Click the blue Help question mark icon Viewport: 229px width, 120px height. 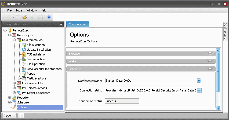click(x=49, y=17)
